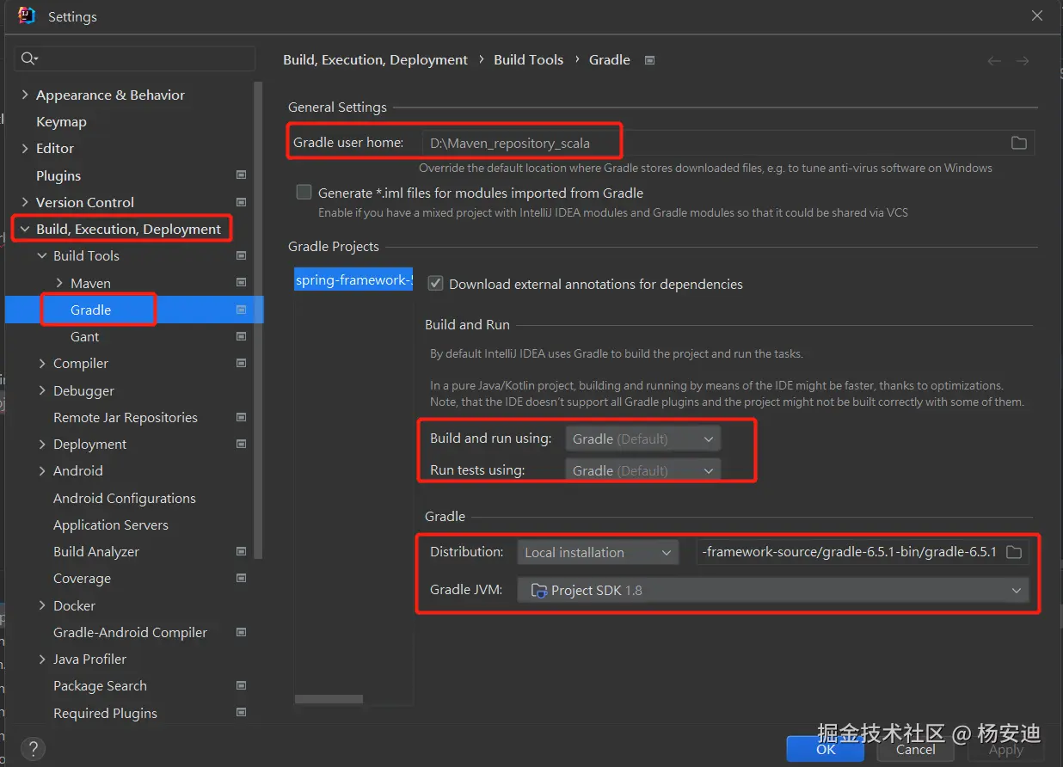Close the Settings dialog window
1063x767 pixels.
click(x=1038, y=16)
